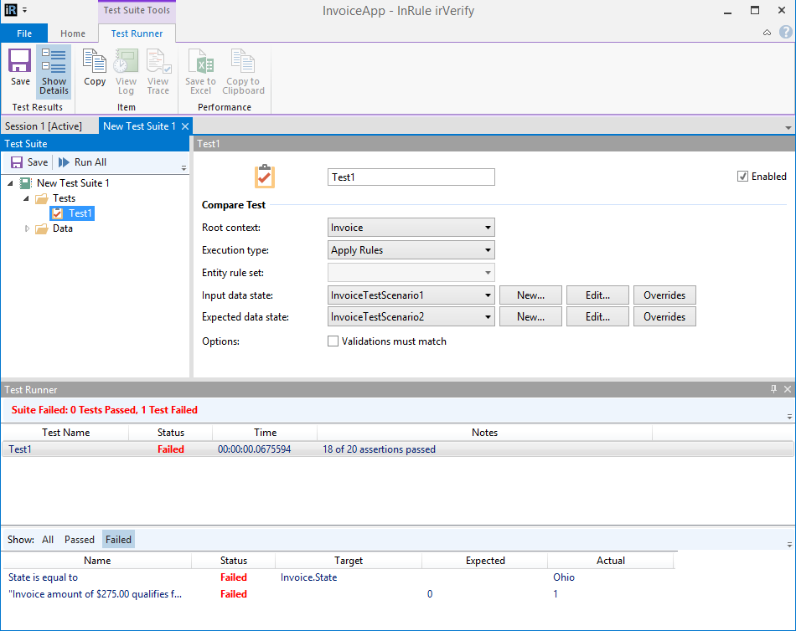Click Overrides for Expected data state
Image resolution: width=796 pixels, height=631 pixels.
pyautogui.click(x=664, y=317)
